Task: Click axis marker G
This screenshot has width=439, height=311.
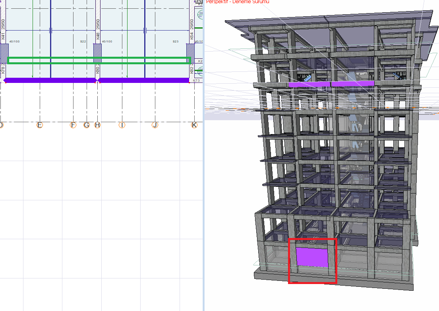Action: 87,125
